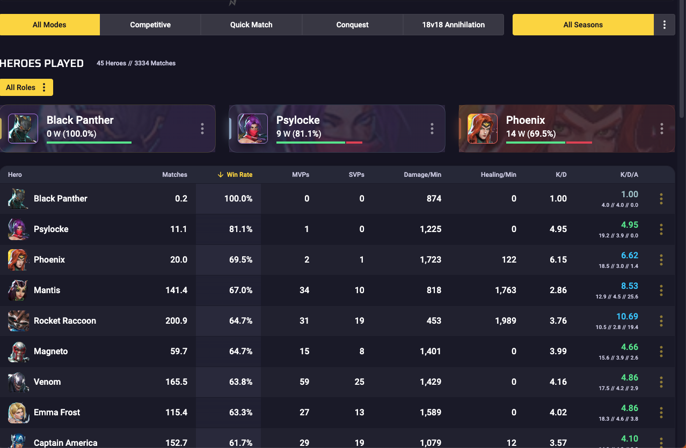This screenshot has height=448, width=686.
Task: Sort by Healing/Min column header
Action: pyautogui.click(x=499, y=175)
